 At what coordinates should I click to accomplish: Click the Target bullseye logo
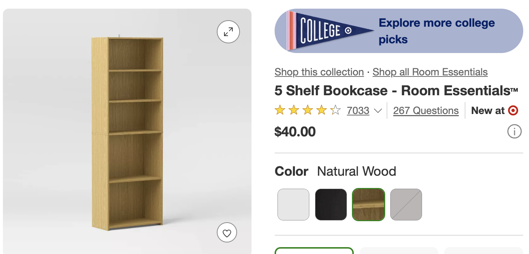513,110
